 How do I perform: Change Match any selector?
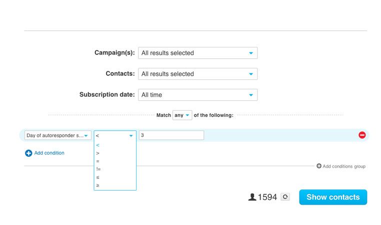[x=182, y=115]
